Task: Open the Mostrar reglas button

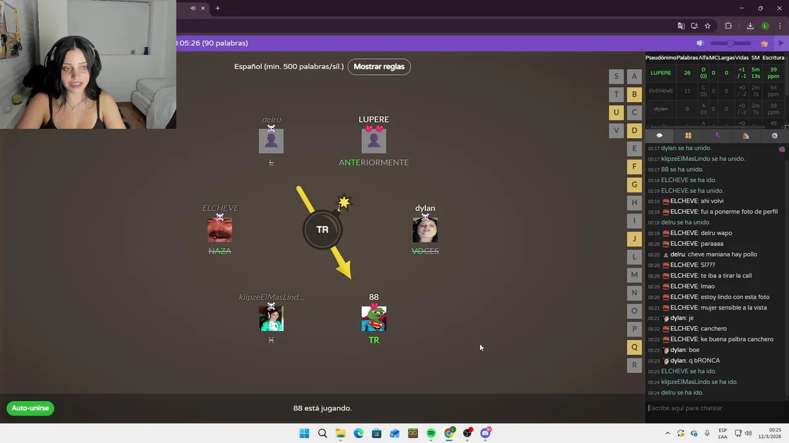Action: [x=379, y=66]
